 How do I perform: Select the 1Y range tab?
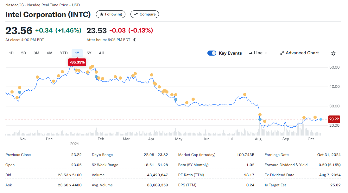tap(77, 53)
